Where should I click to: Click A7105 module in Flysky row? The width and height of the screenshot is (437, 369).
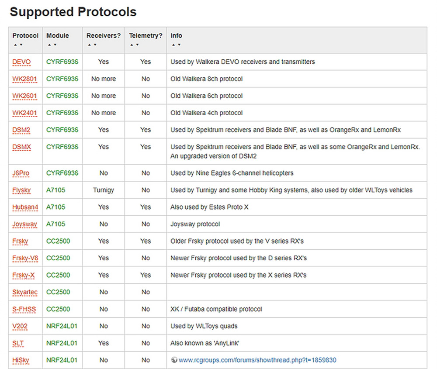point(56,190)
